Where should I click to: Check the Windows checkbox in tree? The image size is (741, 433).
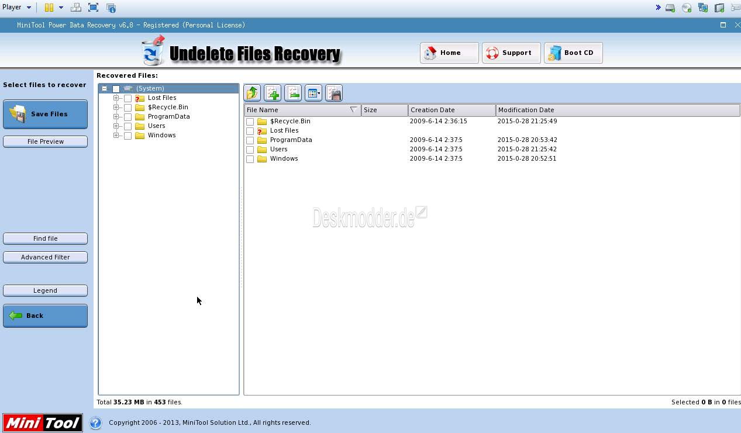pos(127,136)
